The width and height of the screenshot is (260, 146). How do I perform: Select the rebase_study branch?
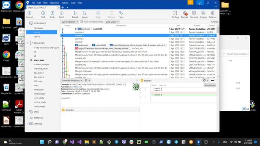point(39,94)
